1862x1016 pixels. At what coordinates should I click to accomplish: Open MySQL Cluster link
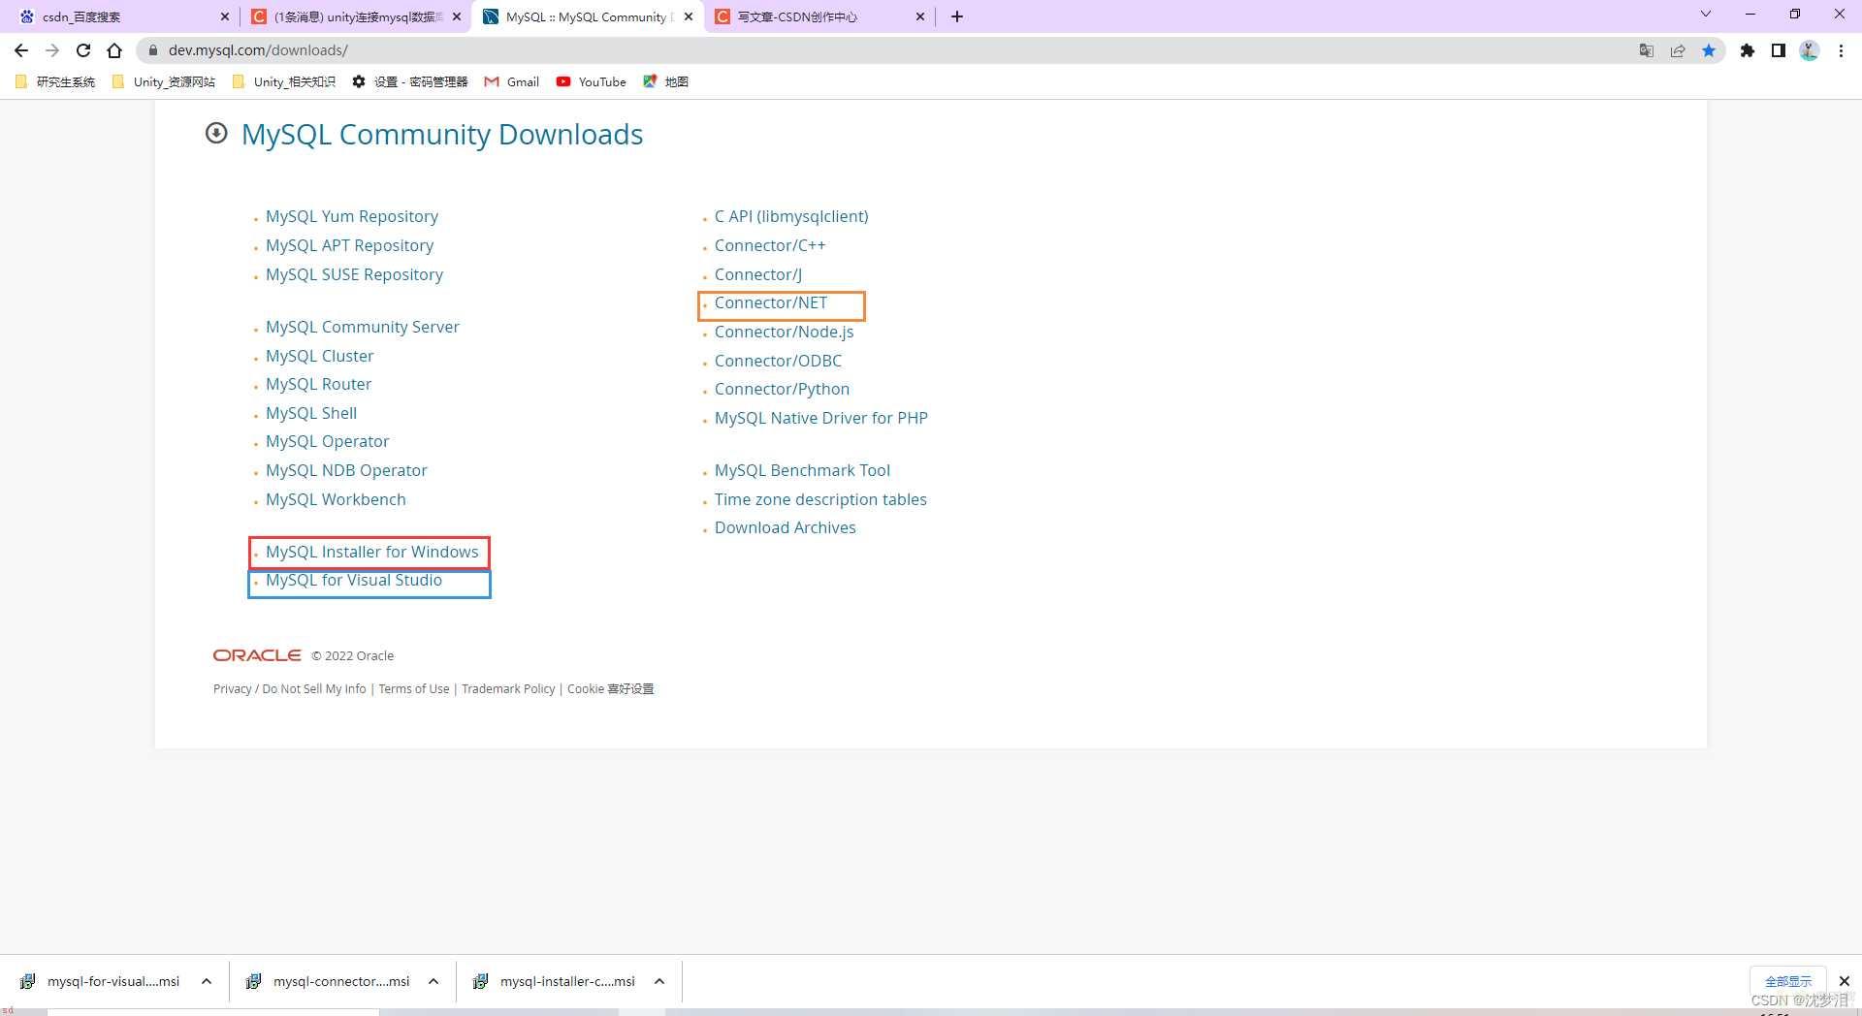[x=319, y=356]
